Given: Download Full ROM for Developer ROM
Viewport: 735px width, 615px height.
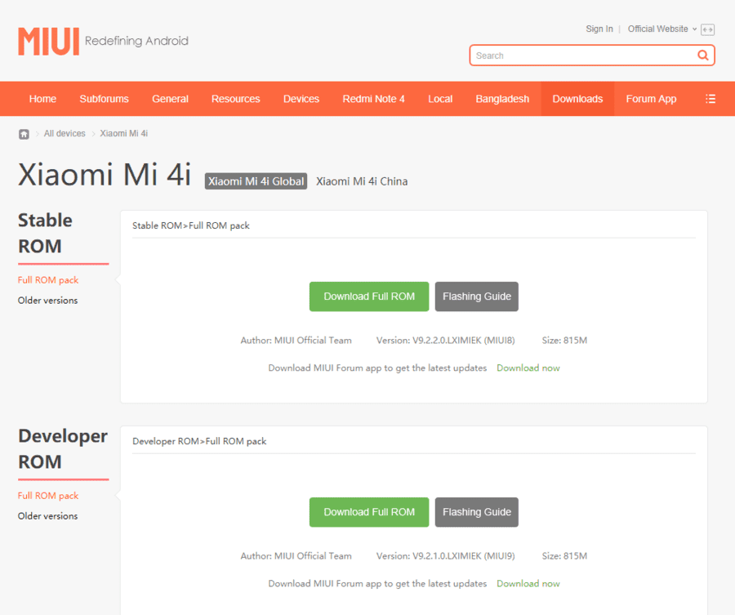Looking at the screenshot, I should [369, 512].
